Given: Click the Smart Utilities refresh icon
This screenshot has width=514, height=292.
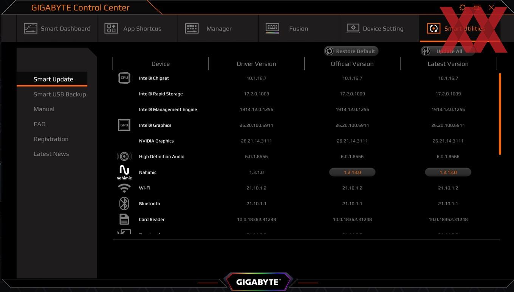Looking at the screenshot, I should click(x=433, y=28).
